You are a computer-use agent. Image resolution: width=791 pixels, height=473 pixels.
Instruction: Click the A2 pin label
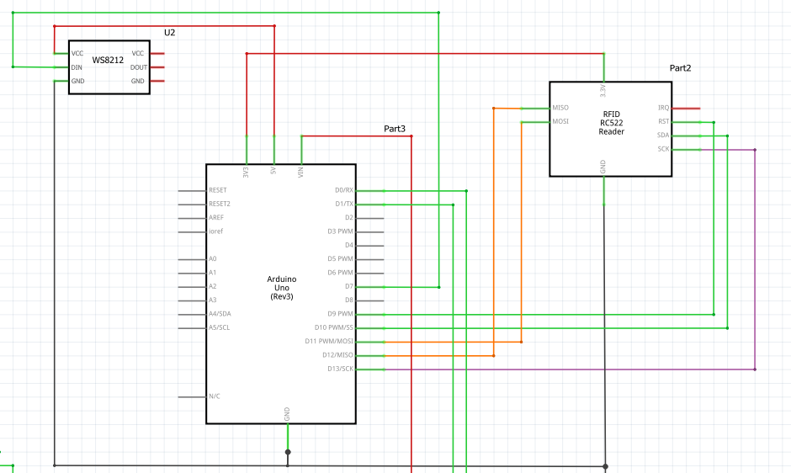click(x=212, y=286)
